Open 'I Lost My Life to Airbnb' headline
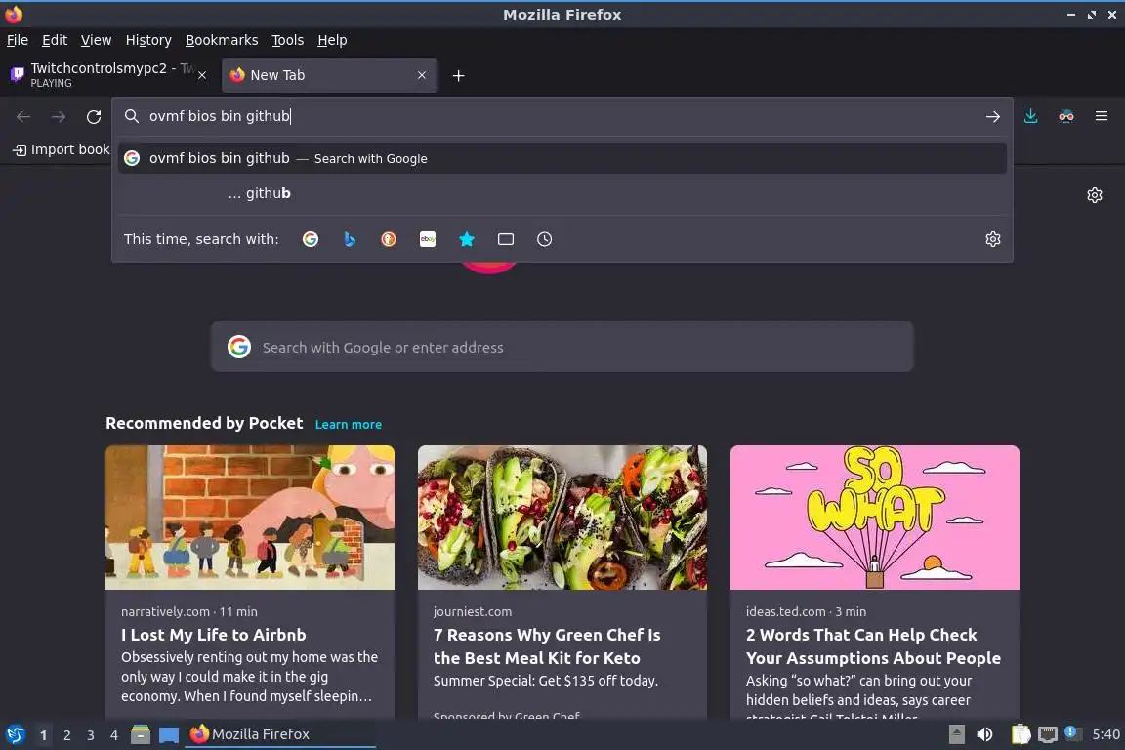The height and width of the screenshot is (750, 1125). coord(214,635)
